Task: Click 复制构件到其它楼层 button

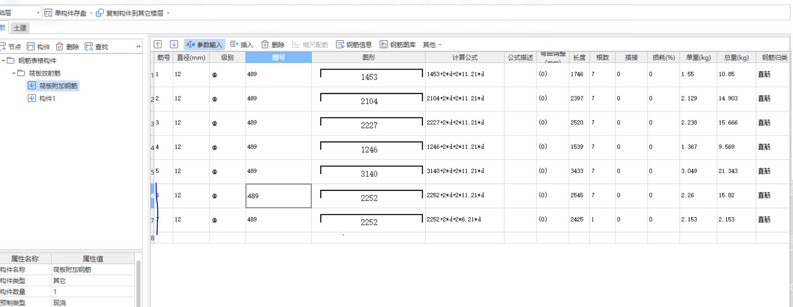Action: point(130,13)
